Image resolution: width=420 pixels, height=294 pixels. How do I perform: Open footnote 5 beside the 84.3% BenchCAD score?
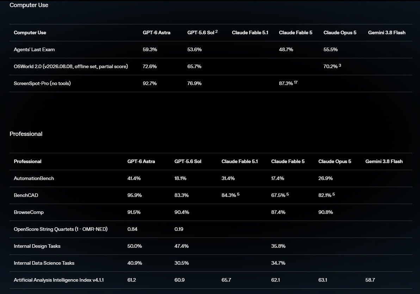[x=239, y=194]
